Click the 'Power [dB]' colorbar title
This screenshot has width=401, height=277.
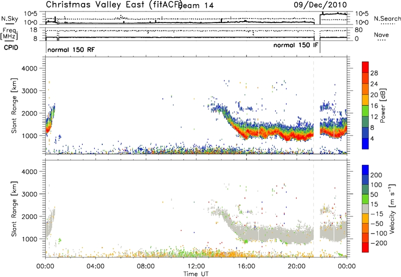click(383, 105)
